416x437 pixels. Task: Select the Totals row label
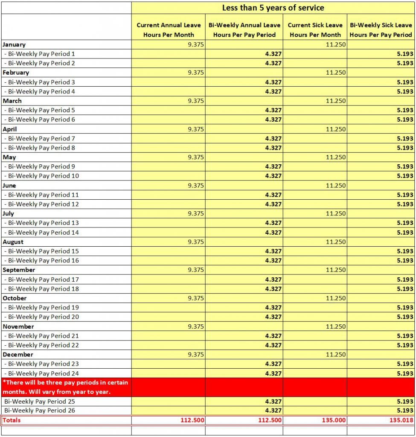pos(12,420)
